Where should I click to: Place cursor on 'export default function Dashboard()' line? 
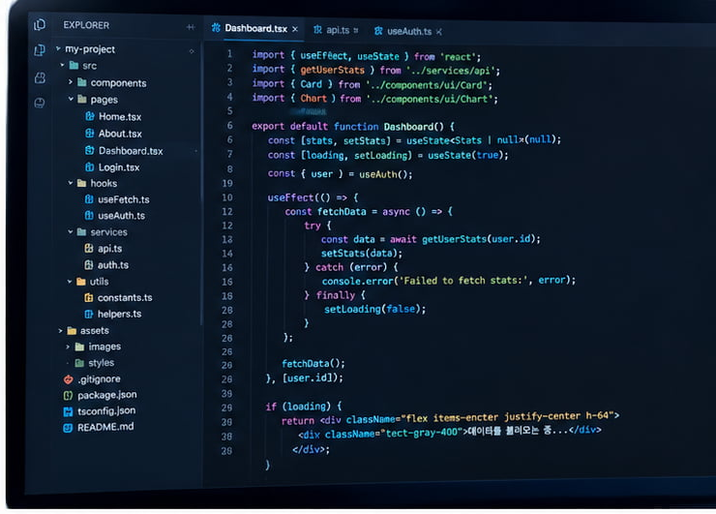353,127
